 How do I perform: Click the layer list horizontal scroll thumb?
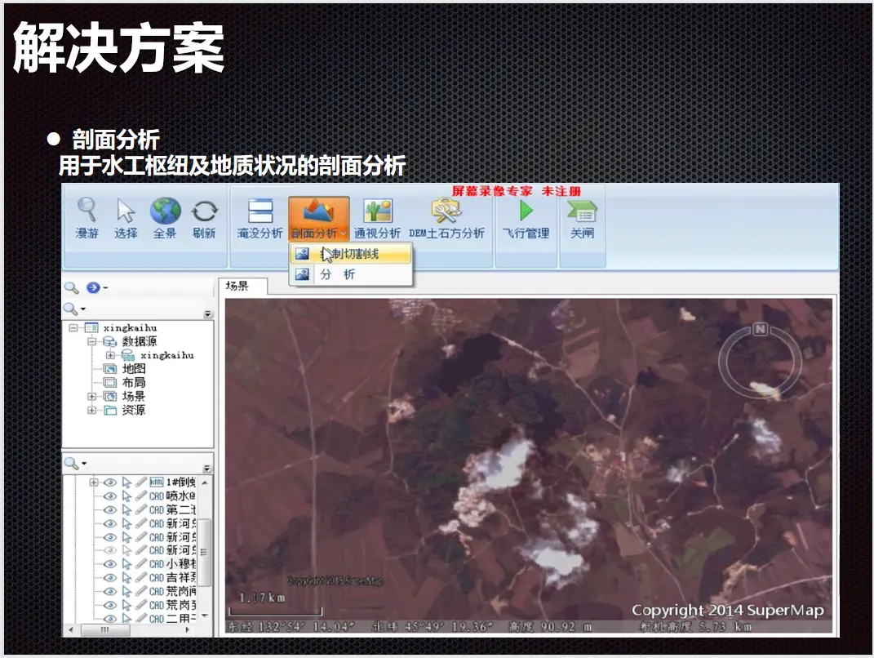(105, 629)
